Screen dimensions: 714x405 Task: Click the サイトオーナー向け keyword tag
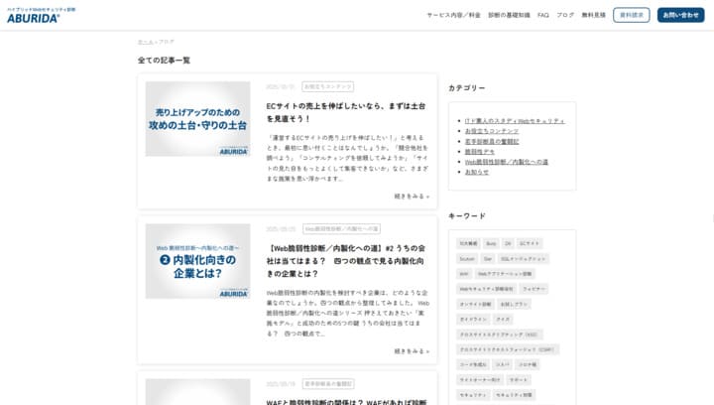pyautogui.click(x=480, y=379)
